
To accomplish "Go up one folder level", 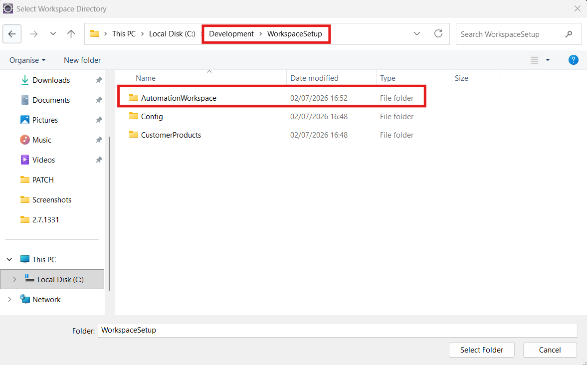I will pyautogui.click(x=71, y=34).
